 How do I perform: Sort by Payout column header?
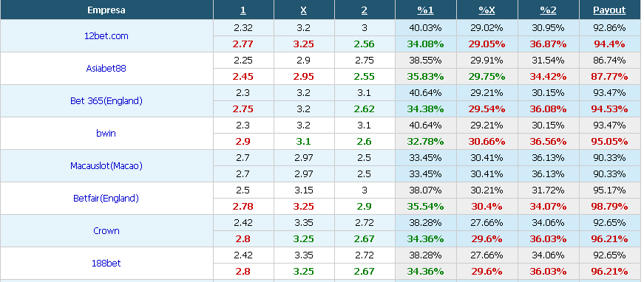tap(609, 10)
